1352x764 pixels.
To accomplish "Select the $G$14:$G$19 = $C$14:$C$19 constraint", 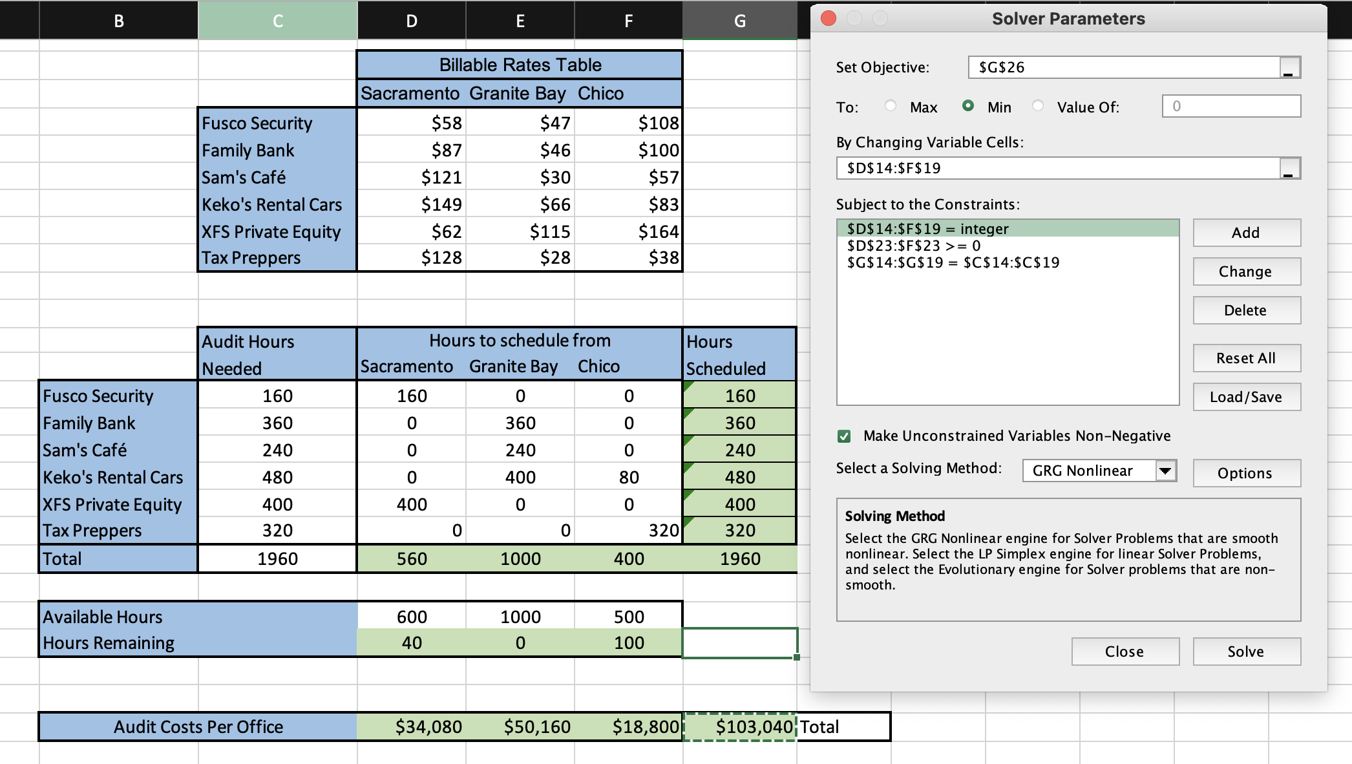I will coord(1008,262).
